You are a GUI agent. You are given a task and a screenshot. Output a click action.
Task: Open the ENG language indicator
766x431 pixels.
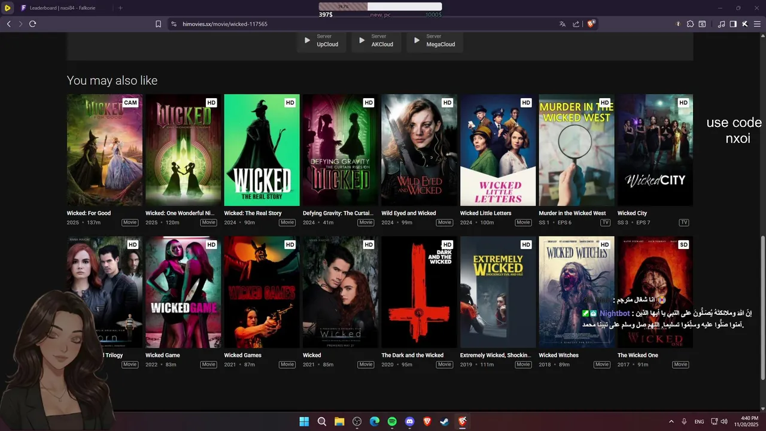(699, 421)
